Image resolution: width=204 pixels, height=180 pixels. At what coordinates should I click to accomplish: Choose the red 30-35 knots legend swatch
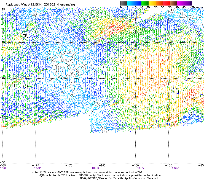coord(167,3)
